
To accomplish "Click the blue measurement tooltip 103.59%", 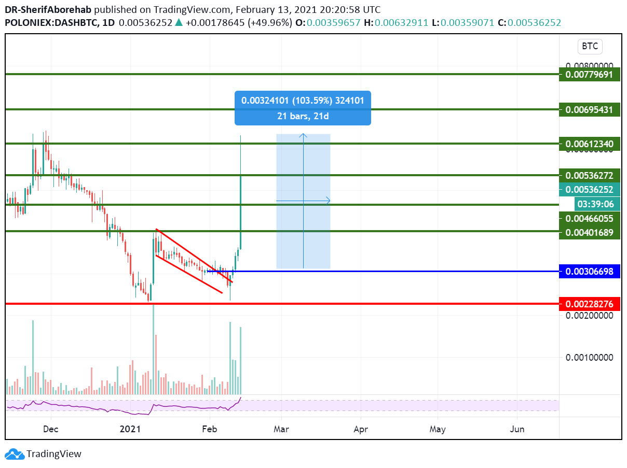I will click(303, 108).
